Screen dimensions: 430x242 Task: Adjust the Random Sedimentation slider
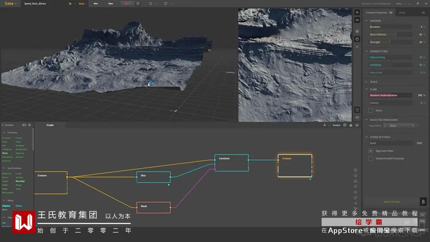coord(390,96)
